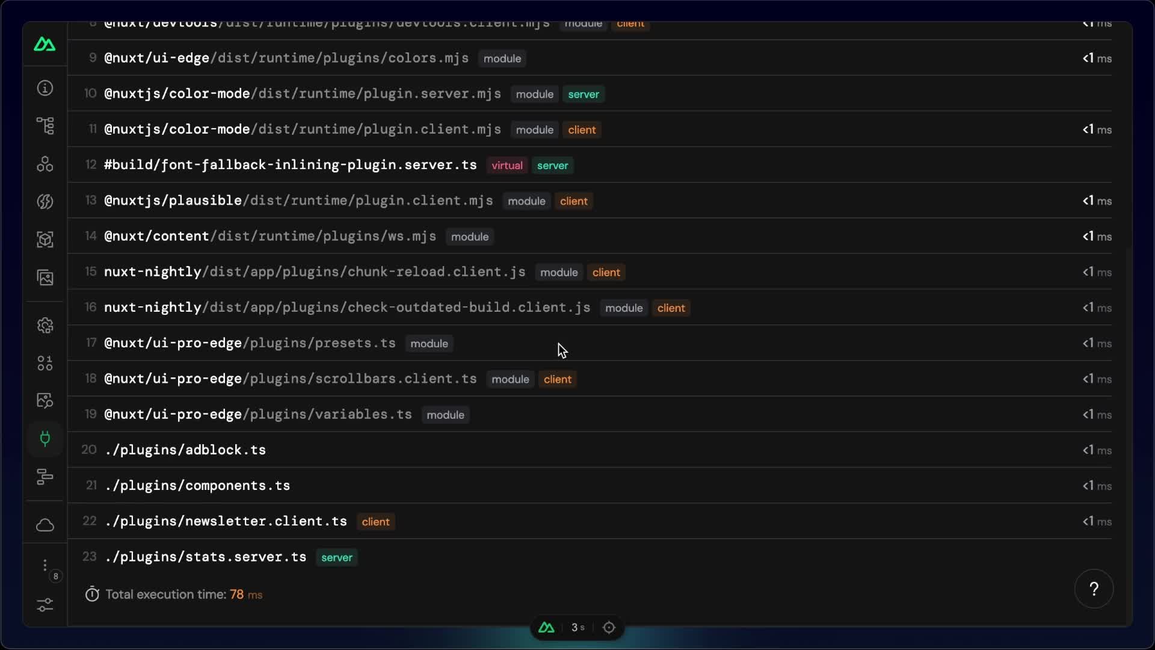Open color-mode plugin.client.mjs entry
The width and height of the screenshot is (1155, 650).
[x=303, y=129]
